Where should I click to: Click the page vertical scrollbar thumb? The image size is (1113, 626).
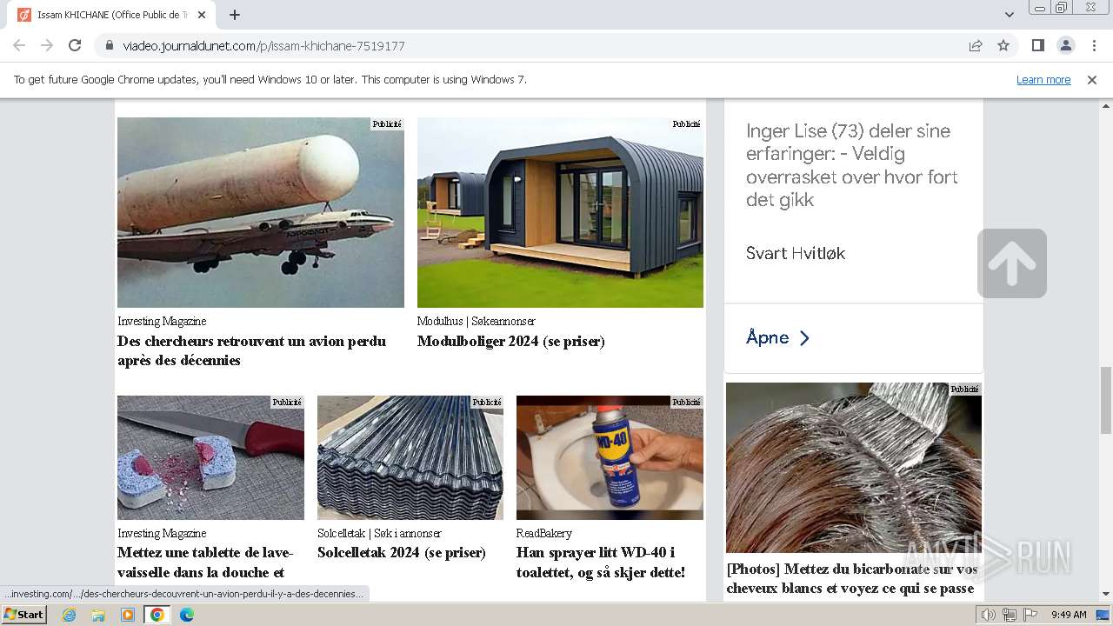pyautogui.click(x=1106, y=399)
